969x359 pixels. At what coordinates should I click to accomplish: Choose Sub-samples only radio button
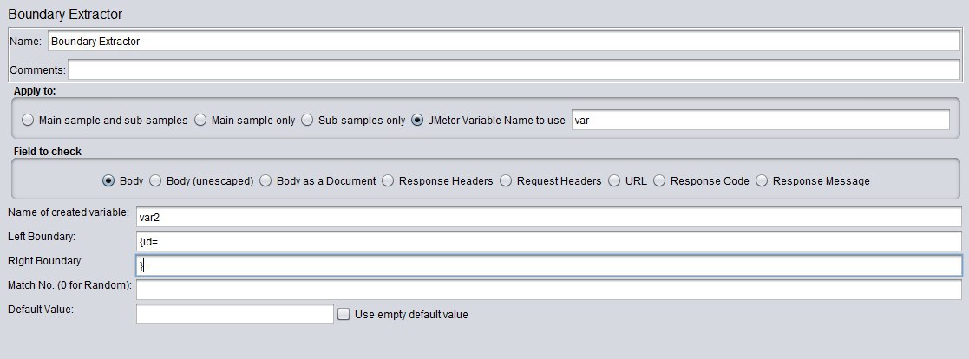[x=307, y=121]
